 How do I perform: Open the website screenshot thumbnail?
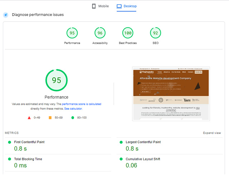pos(171,94)
